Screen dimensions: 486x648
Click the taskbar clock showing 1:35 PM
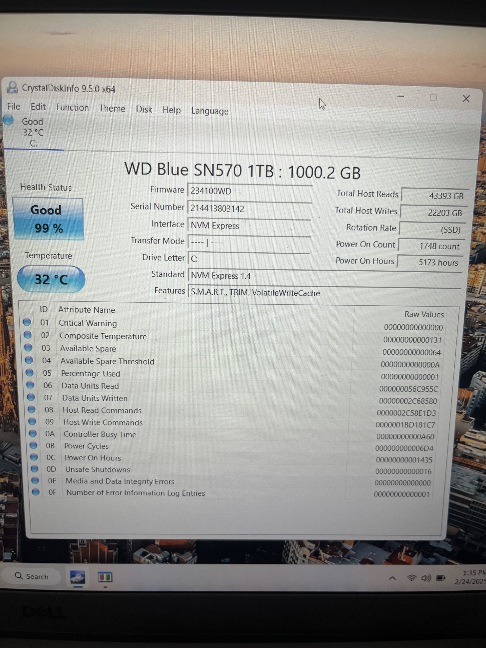(x=471, y=577)
